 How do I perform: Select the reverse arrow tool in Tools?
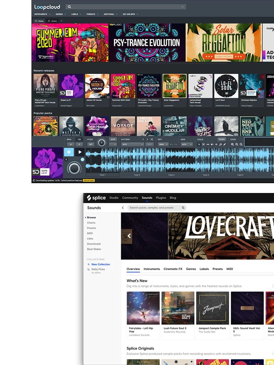[216, 144]
